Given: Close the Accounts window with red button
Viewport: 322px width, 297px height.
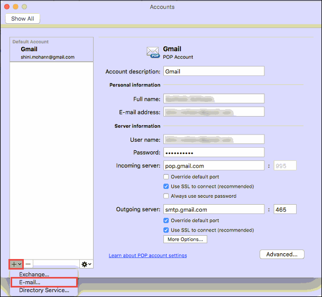Looking at the screenshot, I should coord(7,7).
